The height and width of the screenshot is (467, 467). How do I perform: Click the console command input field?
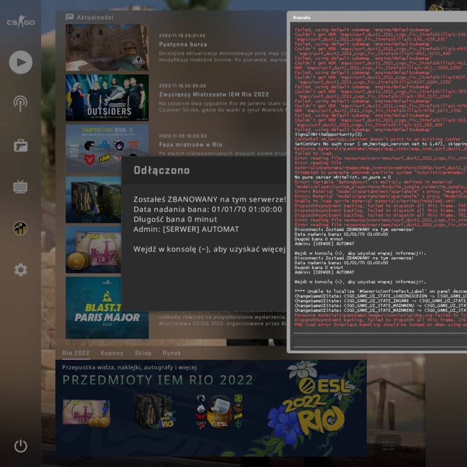[x=380, y=341]
